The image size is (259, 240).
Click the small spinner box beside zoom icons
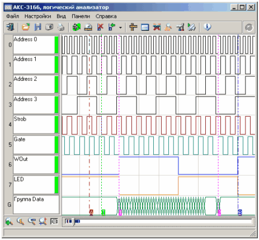(54, 221)
